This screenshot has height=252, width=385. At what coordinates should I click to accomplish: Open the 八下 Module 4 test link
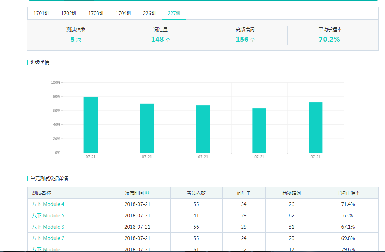tap(48, 204)
